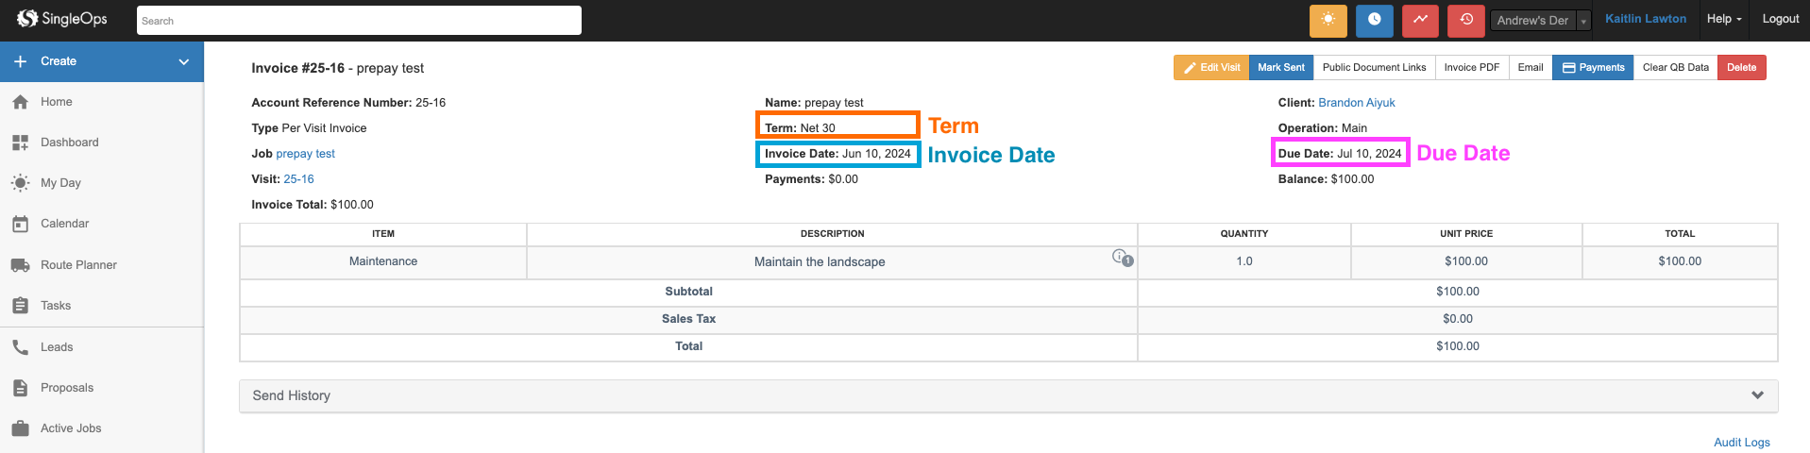Click the Search input field

point(359,21)
